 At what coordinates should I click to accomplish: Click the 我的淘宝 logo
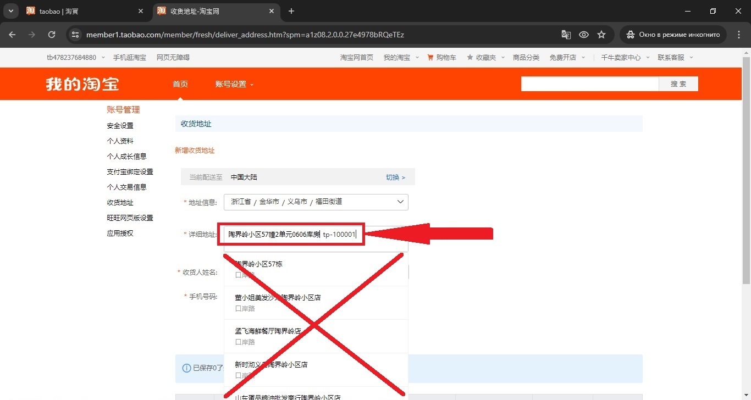(x=82, y=84)
